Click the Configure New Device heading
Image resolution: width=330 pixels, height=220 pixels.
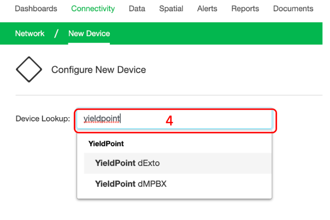(x=99, y=69)
